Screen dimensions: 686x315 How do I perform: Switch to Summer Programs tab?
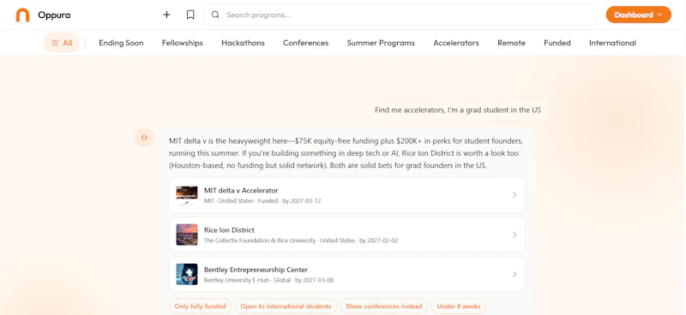click(x=381, y=43)
